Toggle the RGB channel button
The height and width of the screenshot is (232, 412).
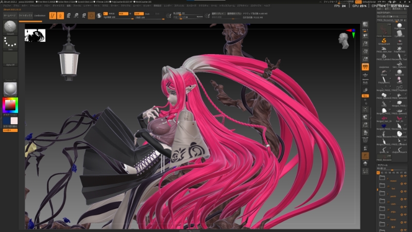124,13
